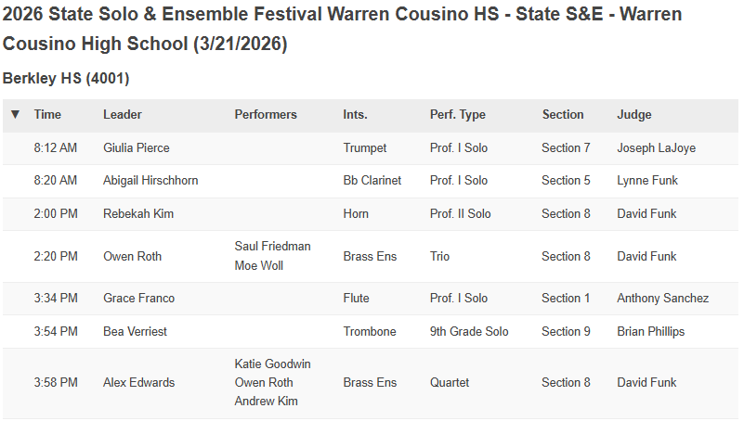Click judge Anthony Sanchez in Section 1
This screenshot has width=744, height=434.
(663, 298)
